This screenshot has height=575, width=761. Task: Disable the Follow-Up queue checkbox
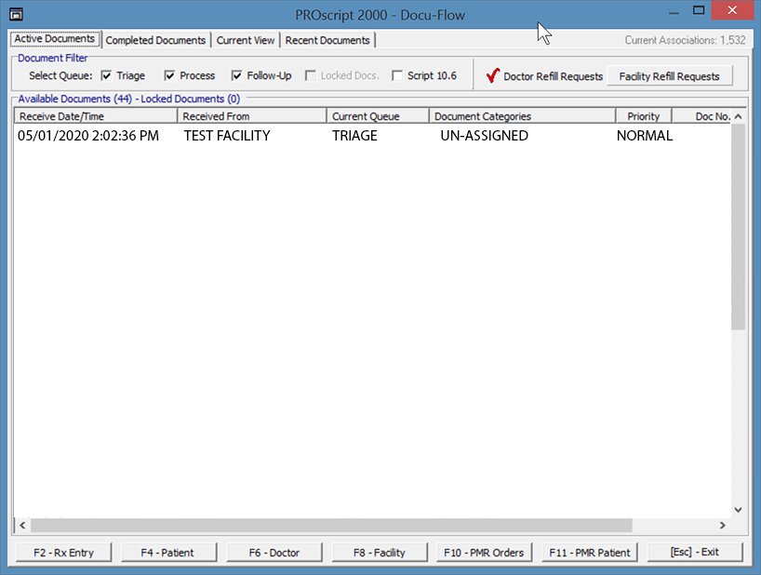(x=237, y=76)
